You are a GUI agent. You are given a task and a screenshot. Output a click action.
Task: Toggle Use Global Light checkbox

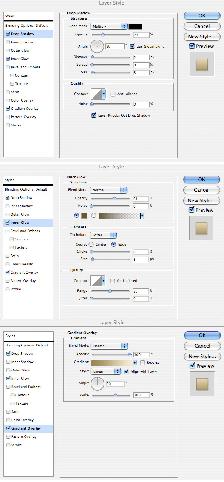132,46
